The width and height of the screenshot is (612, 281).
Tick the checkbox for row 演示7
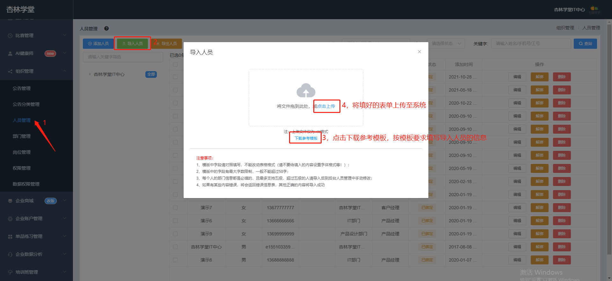tap(175, 208)
